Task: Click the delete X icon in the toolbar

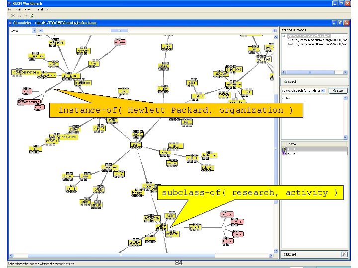Action: [13, 15]
